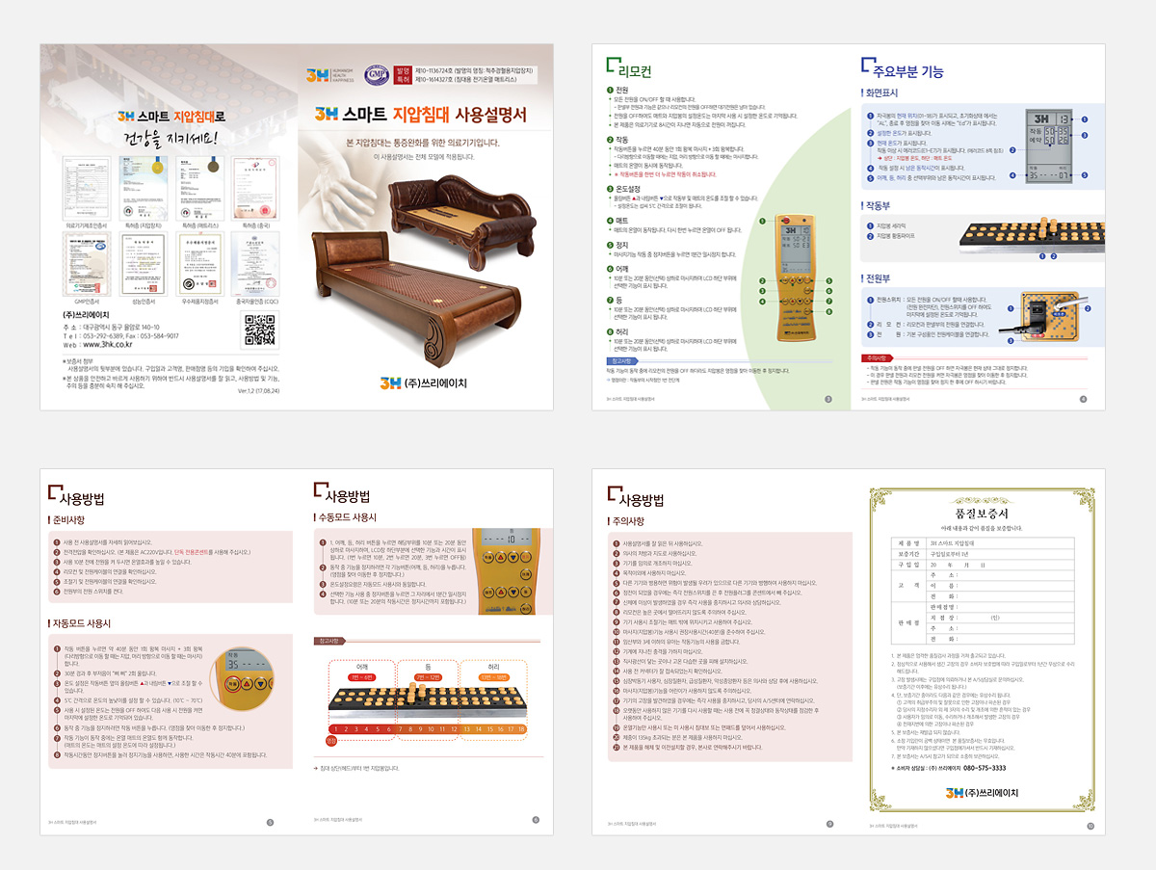Click the 3H logo on the warranty certificate

pos(954,792)
